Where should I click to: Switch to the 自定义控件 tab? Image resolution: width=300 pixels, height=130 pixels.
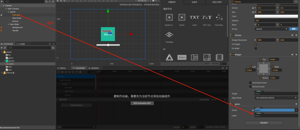(217, 2)
